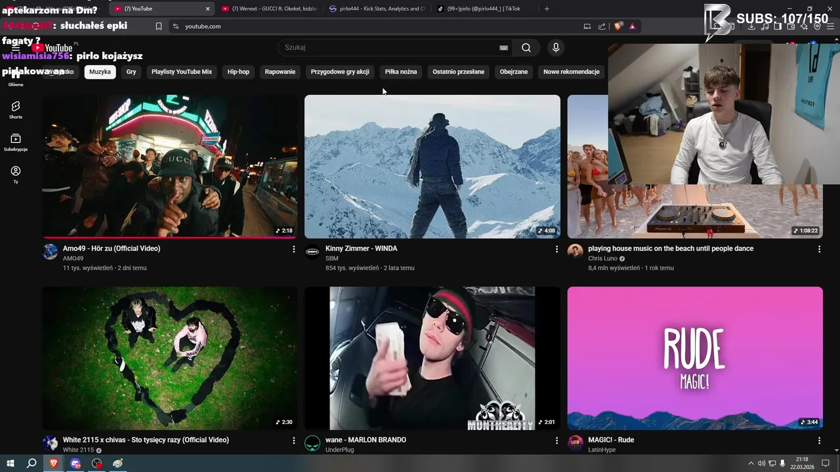Image resolution: width=840 pixels, height=472 pixels.
Task: Select the Ostatnio przesłane chip
Action: [x=458, y=71]
